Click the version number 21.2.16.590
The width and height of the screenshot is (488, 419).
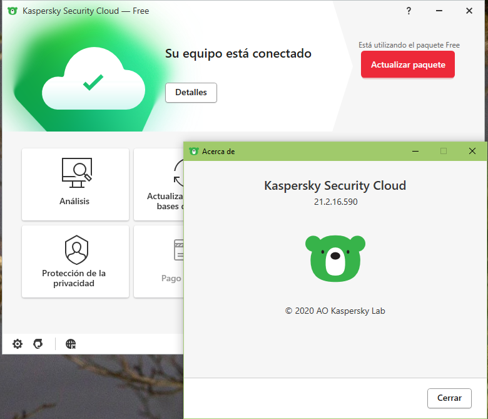coord(335,202)
